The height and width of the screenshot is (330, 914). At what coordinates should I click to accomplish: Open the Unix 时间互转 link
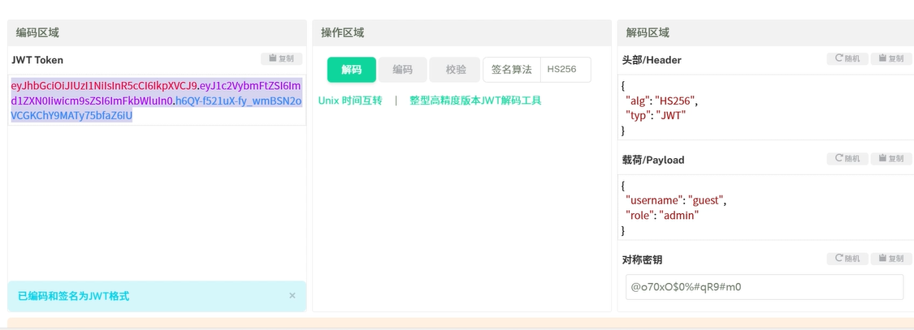click(350, 101)
